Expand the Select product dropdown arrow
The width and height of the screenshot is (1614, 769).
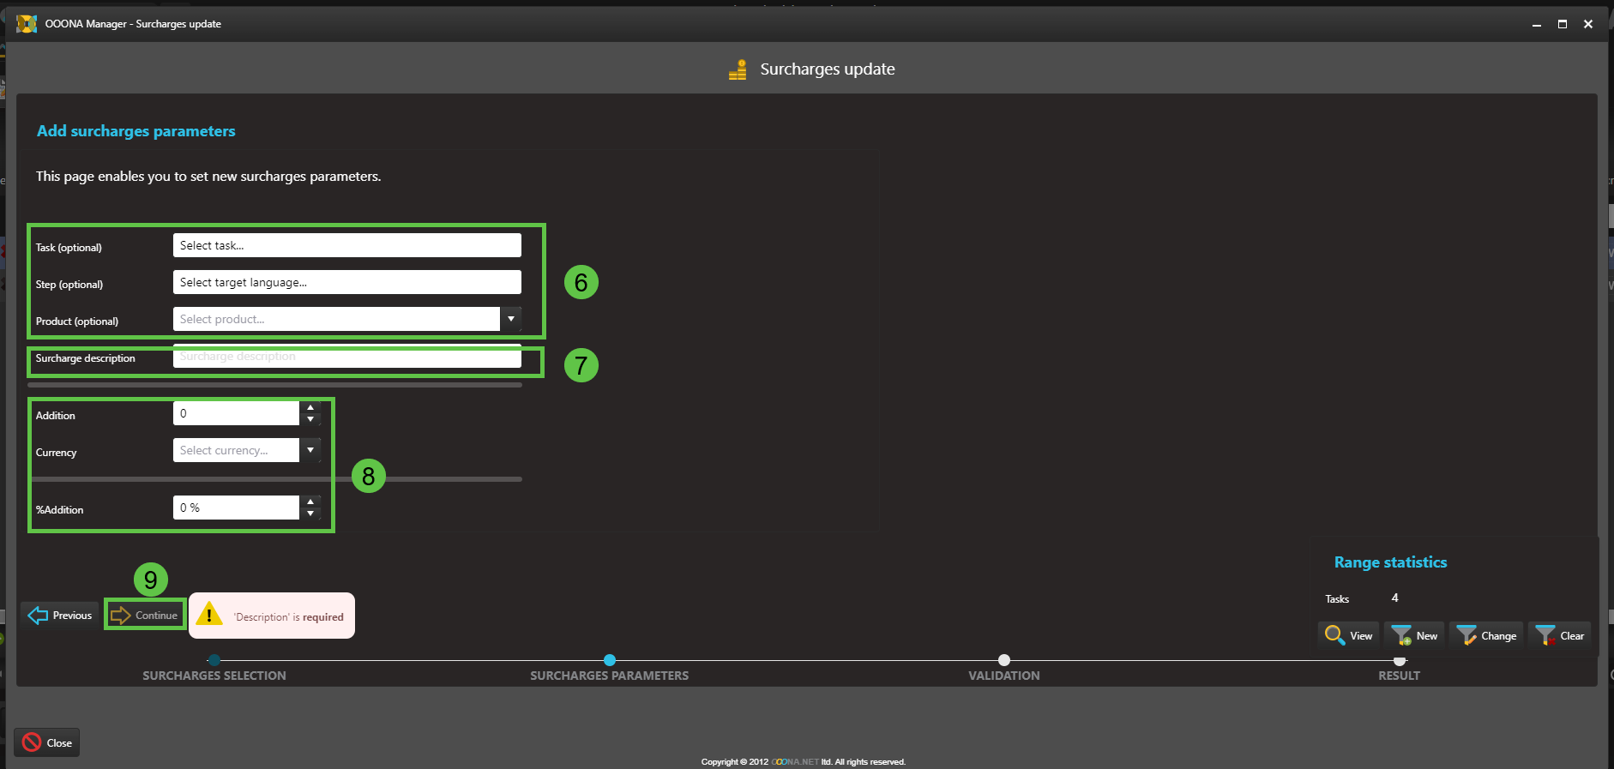511,319
